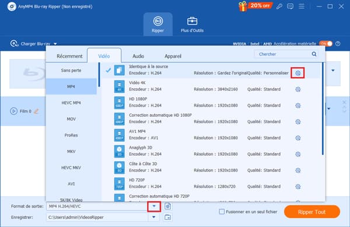Open output folder icon
Image resolution: width=350 pixels, height=227 pixels.
click(167, 217)
